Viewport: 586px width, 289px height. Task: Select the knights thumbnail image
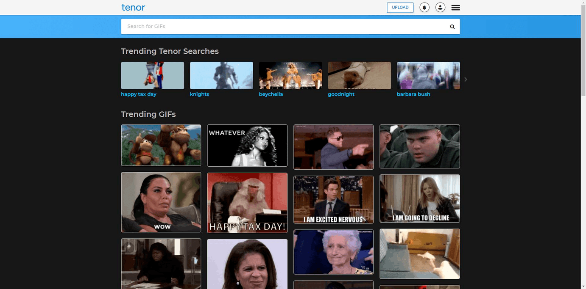tap(221, 76)
